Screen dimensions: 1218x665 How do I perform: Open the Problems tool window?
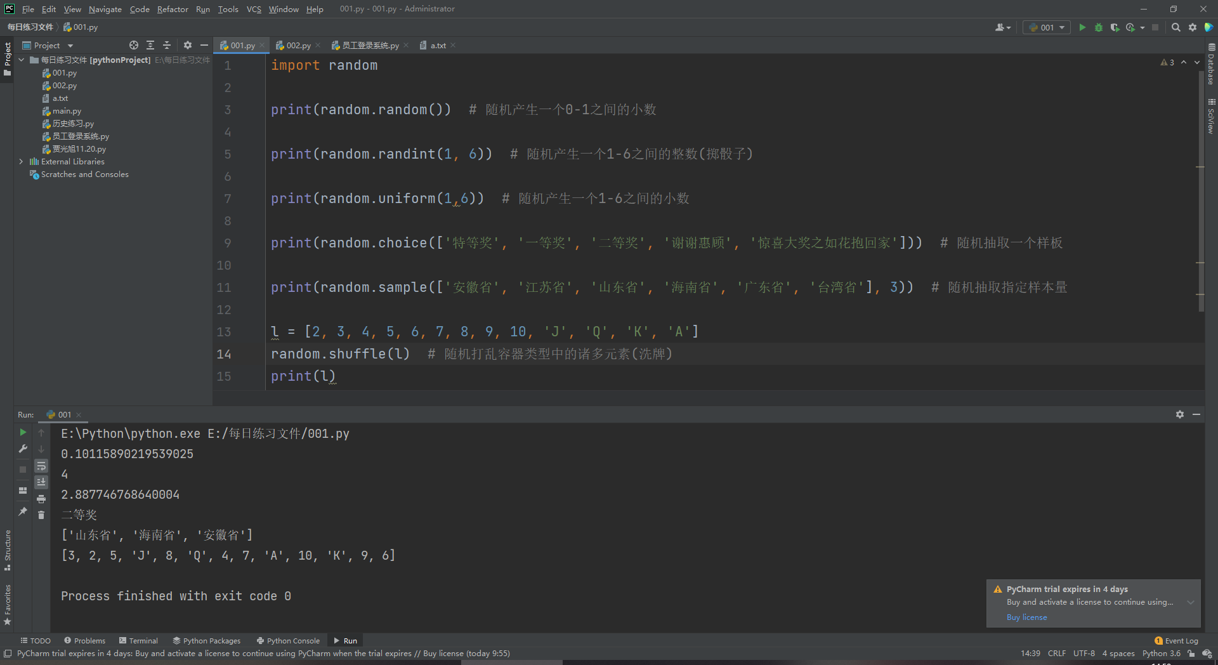pyautogui.click(x=85, y=641)
